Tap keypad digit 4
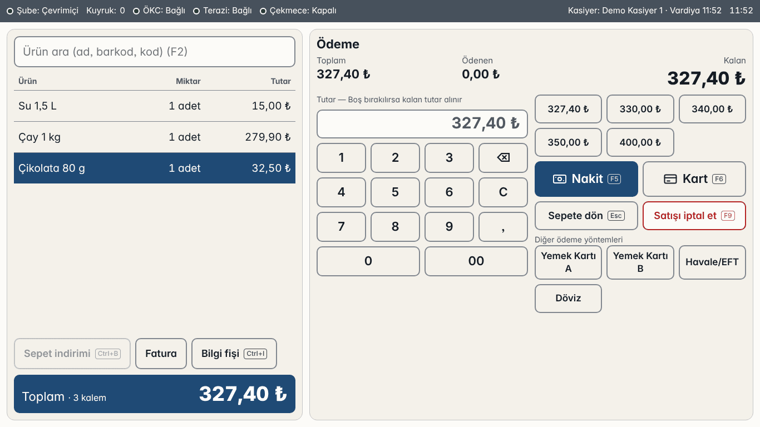Viewport: 760px width, 427px height. click(341, 192)
